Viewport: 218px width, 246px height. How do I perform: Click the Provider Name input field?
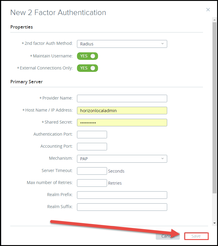coord(122,98)
